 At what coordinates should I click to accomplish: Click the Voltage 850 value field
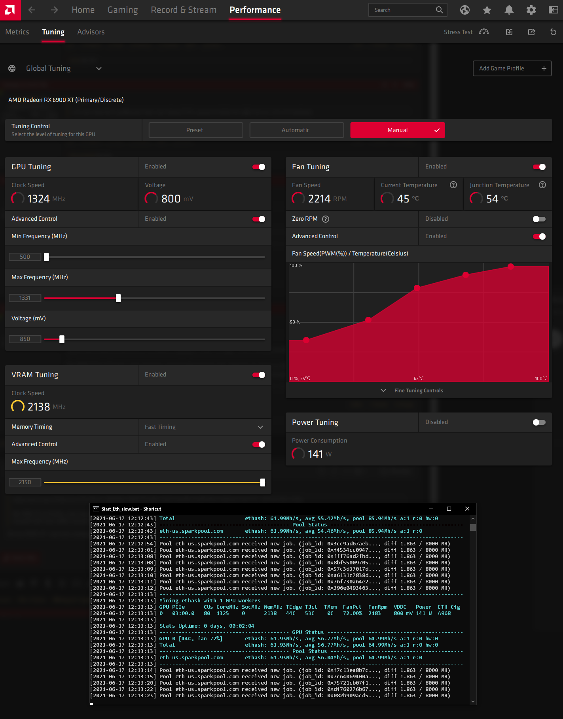[x=25, y=339]
